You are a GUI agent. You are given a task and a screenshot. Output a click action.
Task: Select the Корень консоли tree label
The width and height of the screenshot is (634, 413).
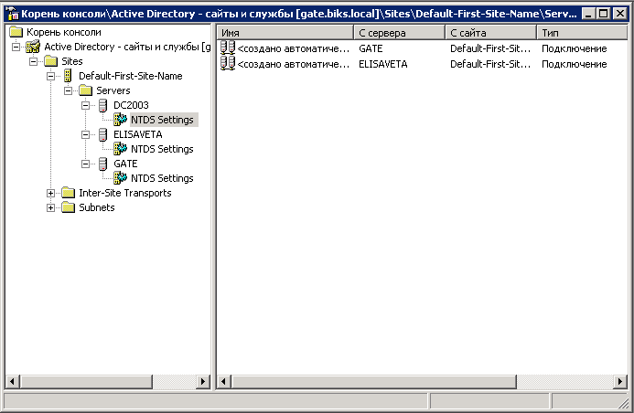[64, 32]
